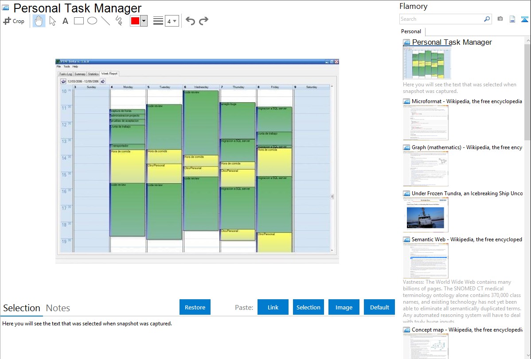Click Thursday's "arreglo bugs" block
531x359 pixels.
point(238,120)
